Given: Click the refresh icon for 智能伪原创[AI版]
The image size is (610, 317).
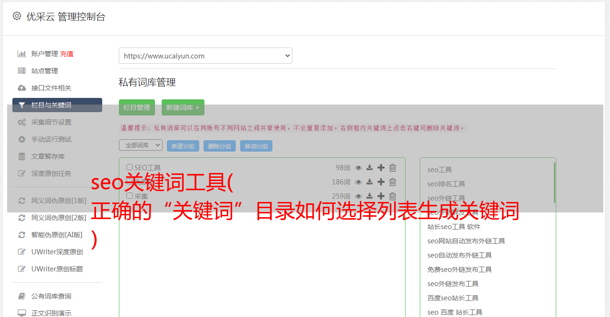Looking at the screenshot, I should (x=21, y=235).
